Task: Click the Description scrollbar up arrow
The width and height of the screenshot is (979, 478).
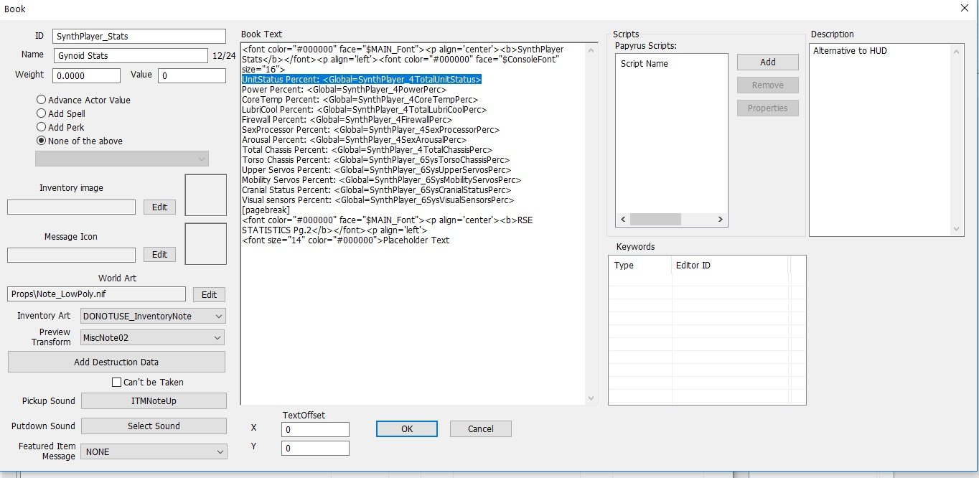Action: coord(957,50)
